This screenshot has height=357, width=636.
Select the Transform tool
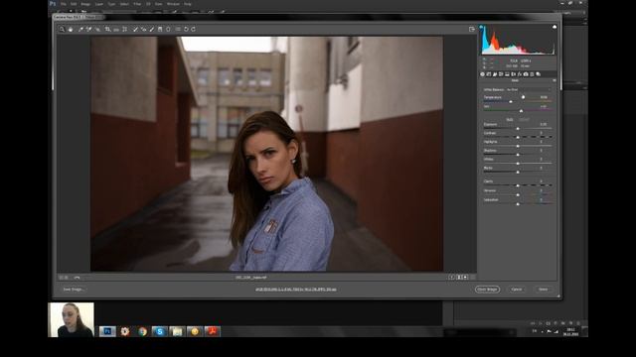124,29
